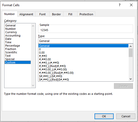Select the 0 format code
Image resolution: width=138 pixels, height=122 pixels.
83,49
